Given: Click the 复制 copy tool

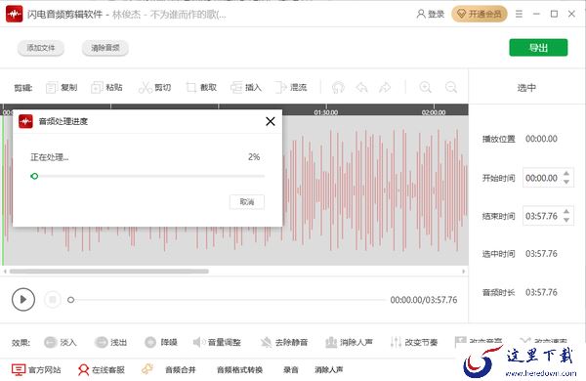Looking at the screenshot, I should coord(62,88).
